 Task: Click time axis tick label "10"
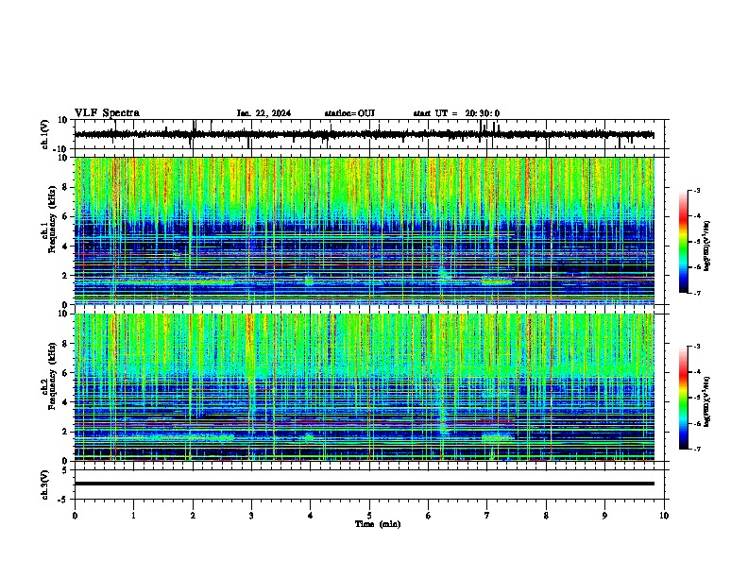664,516
